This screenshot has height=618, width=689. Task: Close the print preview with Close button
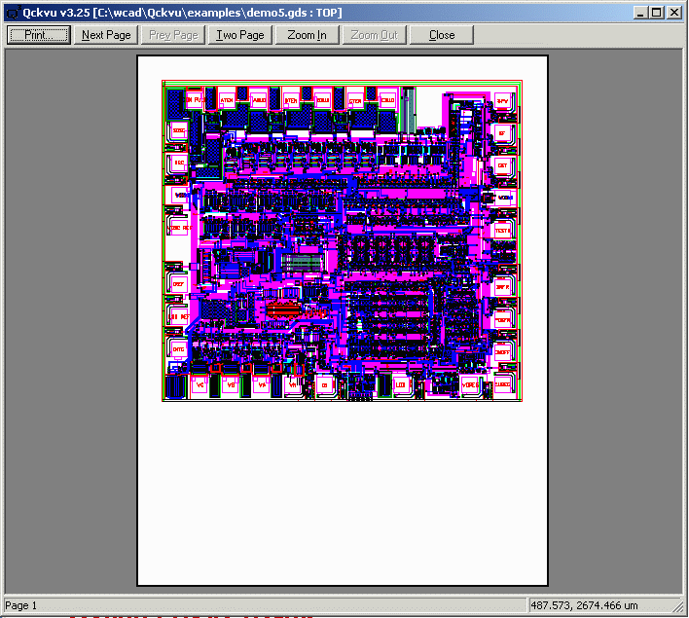point(441,35)
